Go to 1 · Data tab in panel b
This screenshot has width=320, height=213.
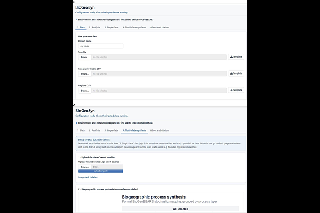click(x=81, y=130)
